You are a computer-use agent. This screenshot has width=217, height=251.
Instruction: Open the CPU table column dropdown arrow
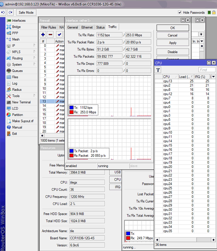click(x=213, y=77)
